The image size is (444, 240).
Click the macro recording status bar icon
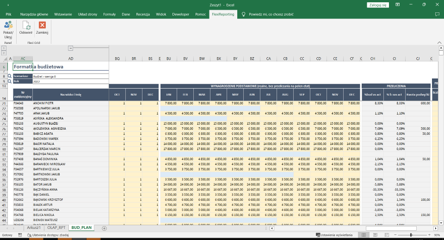click(x=20, y=235)
